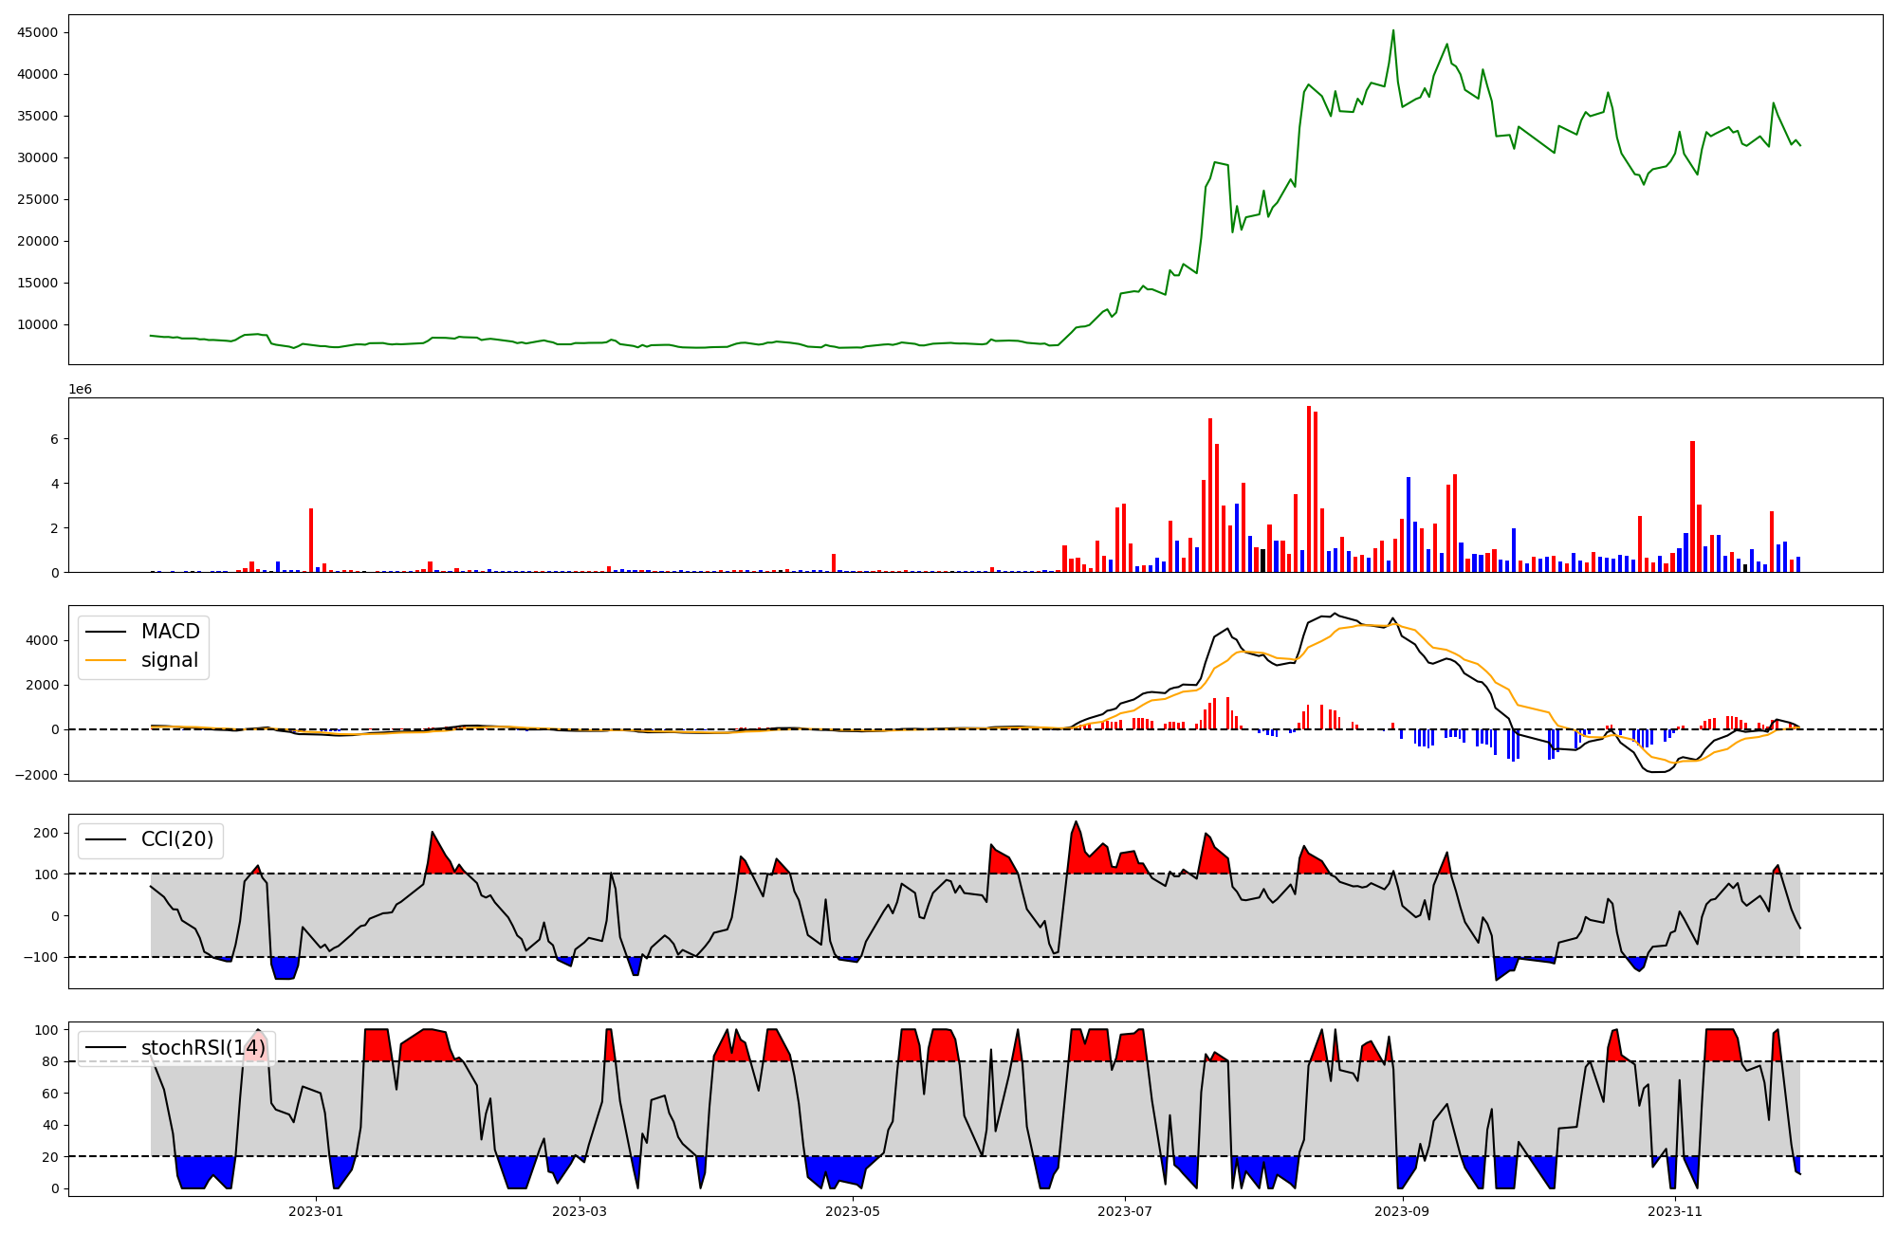Click the 2023-05 x-axis tick label
Viewport: 1897px width, 1233px height.
click(x=853, y=1211)
